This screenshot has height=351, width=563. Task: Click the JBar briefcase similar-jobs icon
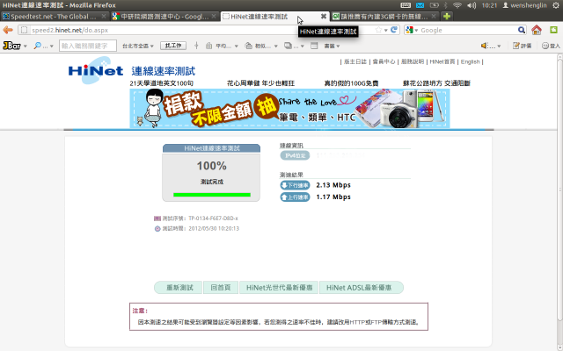[248, 46]
